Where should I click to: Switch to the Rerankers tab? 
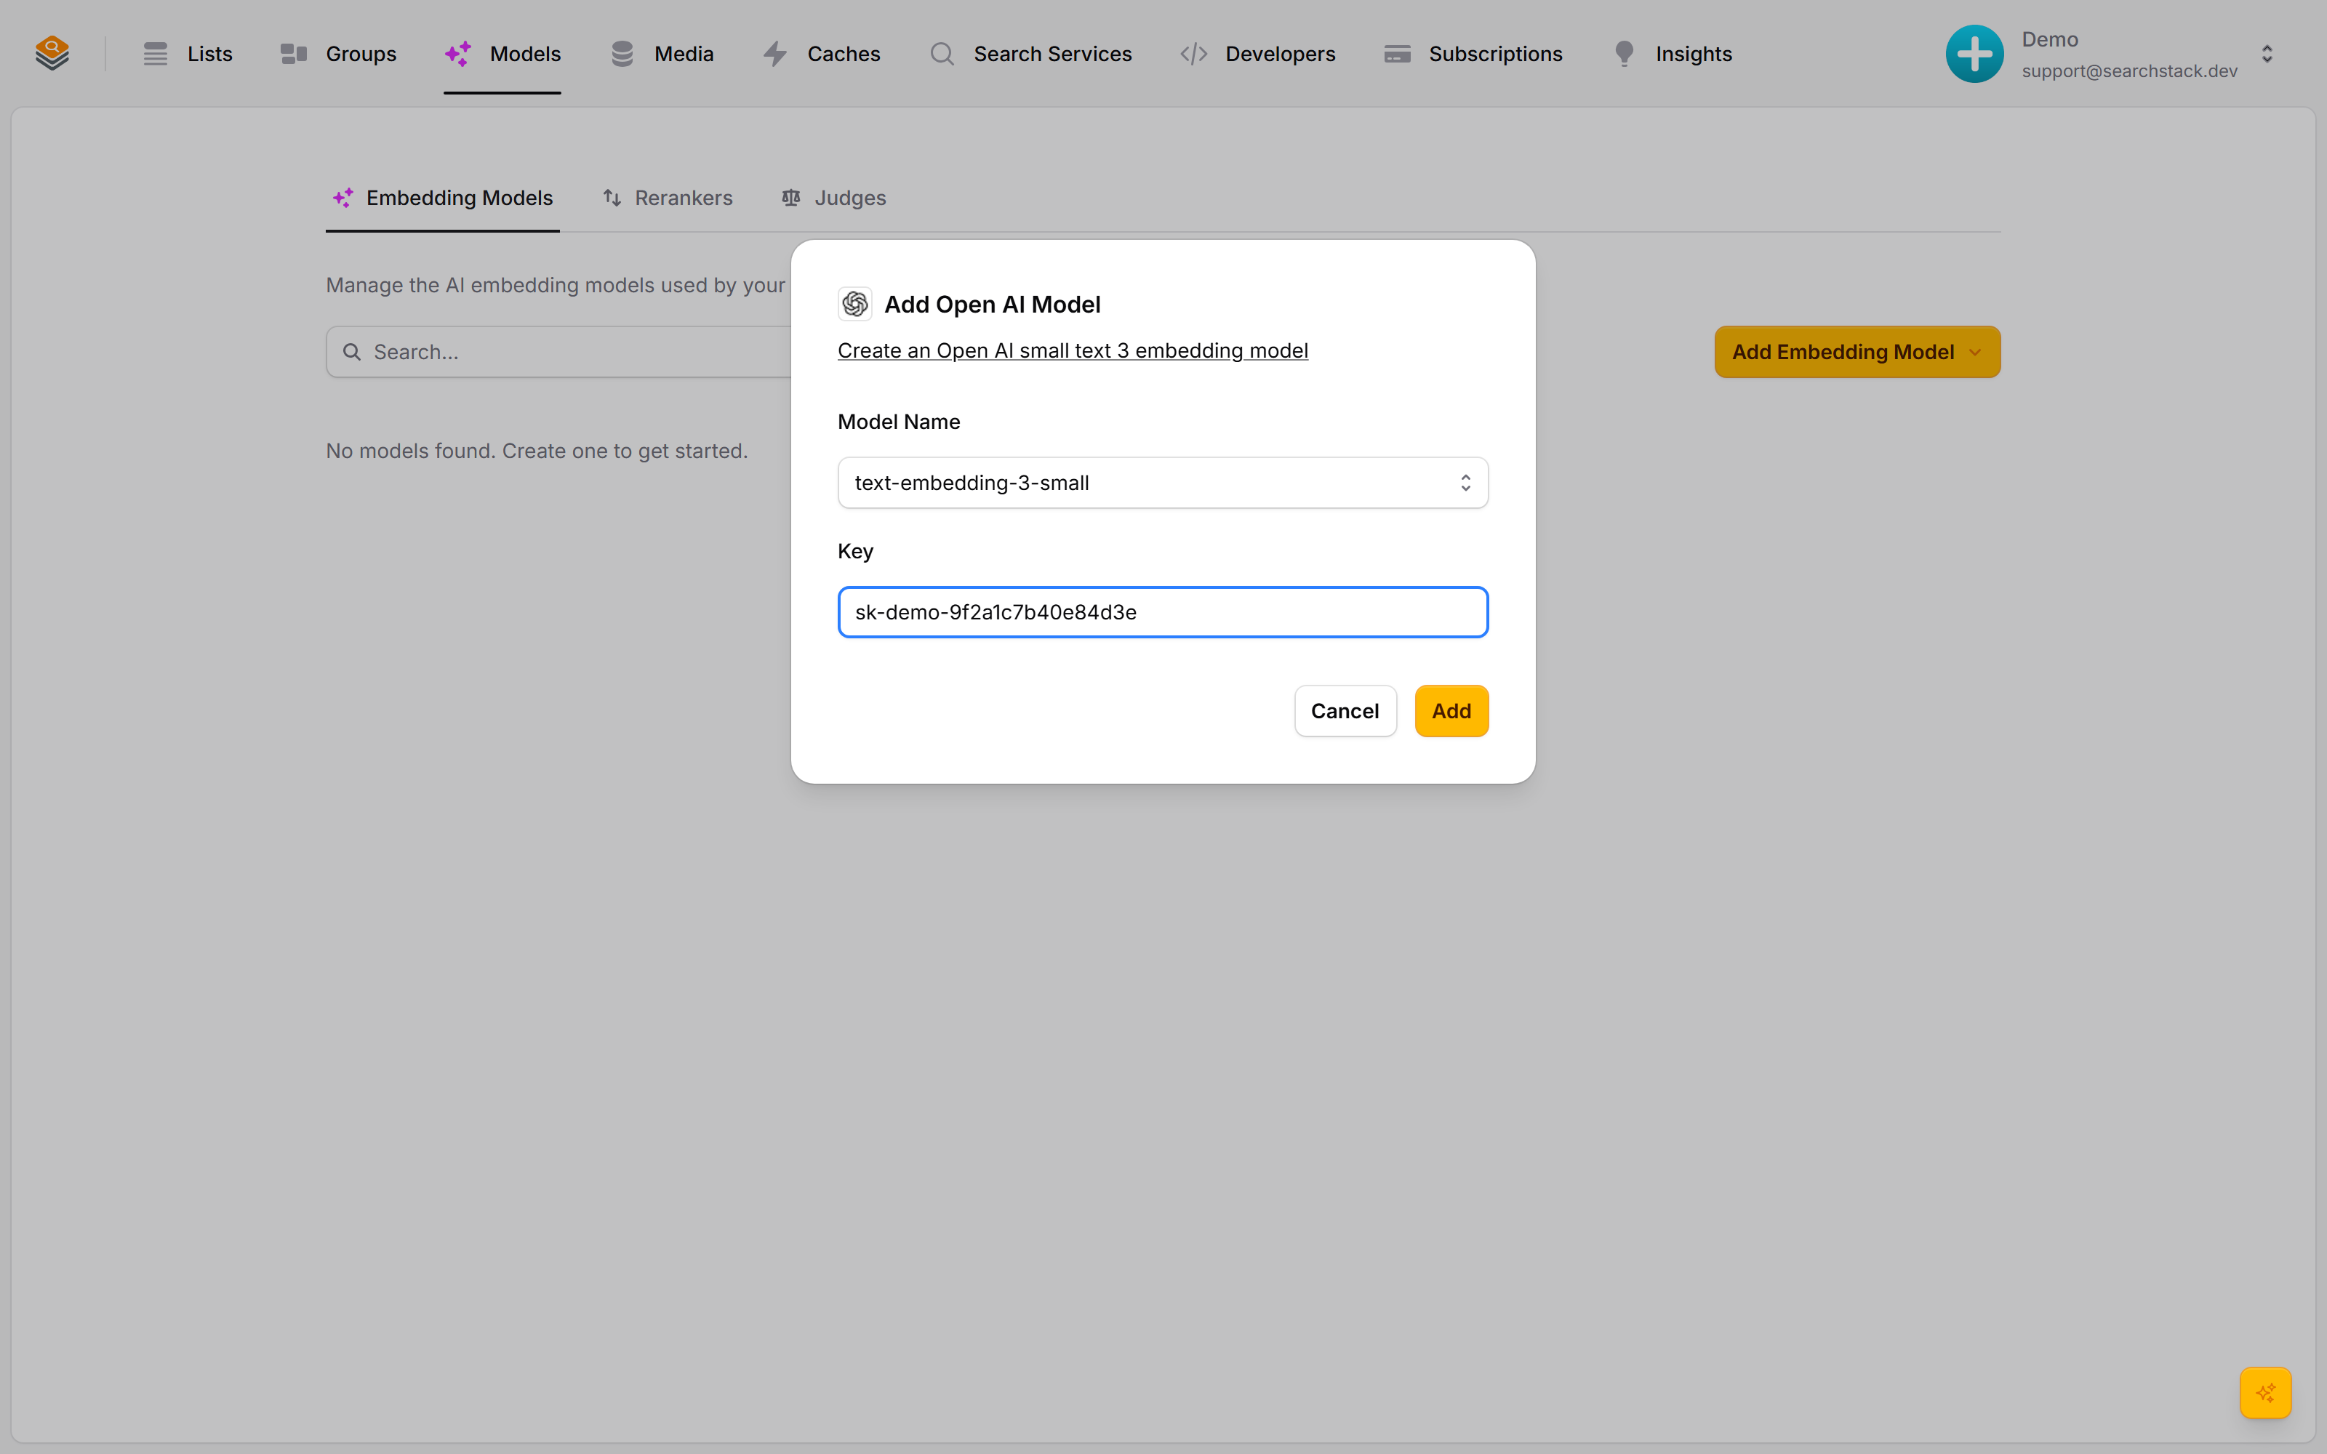(668, 197)
